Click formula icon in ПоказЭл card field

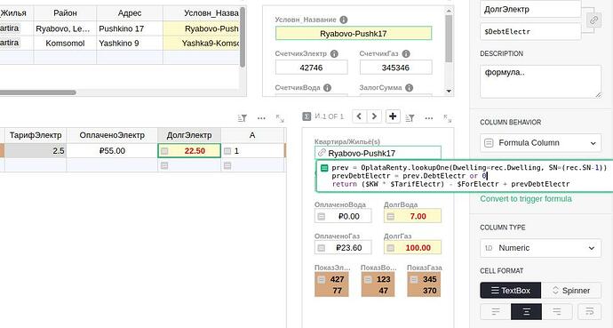[321, 279]
